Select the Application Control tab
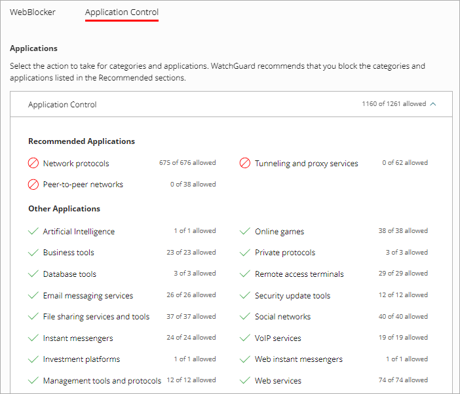The height and width of the screenshot is (394, 460). click(x=122, y=12)
